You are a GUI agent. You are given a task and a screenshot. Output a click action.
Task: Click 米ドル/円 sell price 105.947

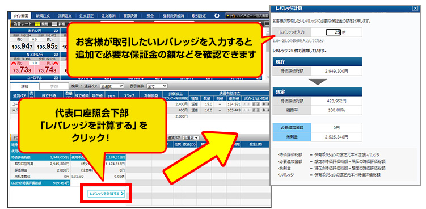22,47
